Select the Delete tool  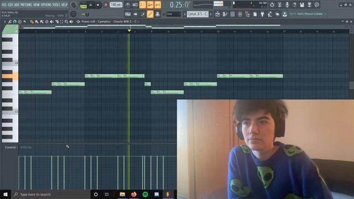coord(46,22)
